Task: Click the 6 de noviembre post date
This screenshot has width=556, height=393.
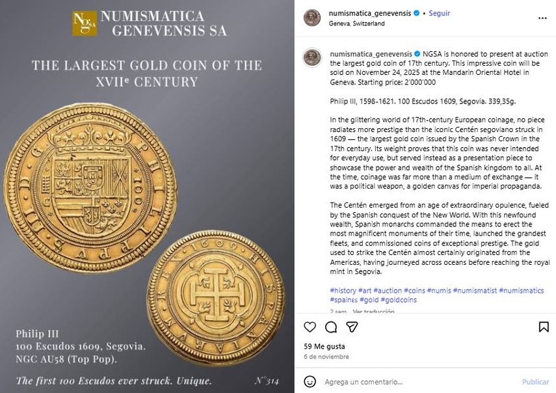Action: tap(326, 357)
